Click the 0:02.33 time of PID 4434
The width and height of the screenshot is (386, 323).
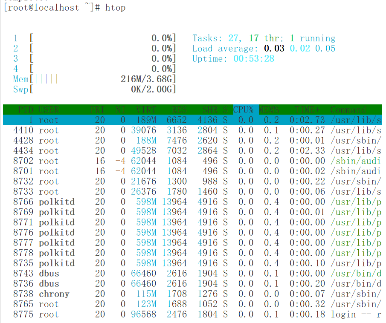[307, 150]
